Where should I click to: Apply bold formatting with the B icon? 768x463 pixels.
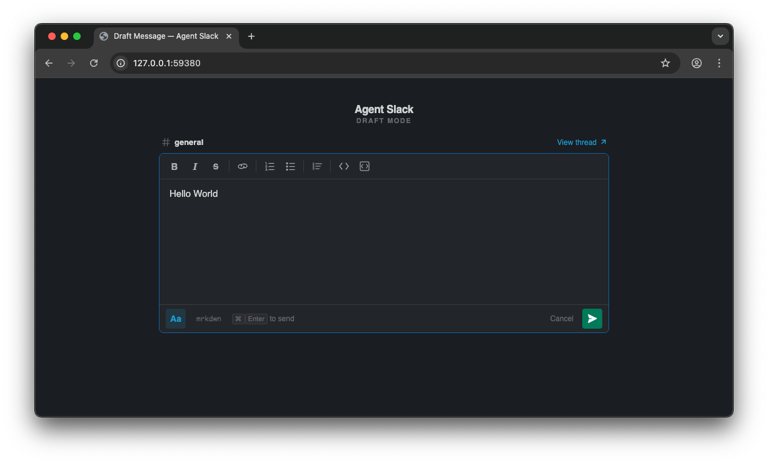(174, 166)
